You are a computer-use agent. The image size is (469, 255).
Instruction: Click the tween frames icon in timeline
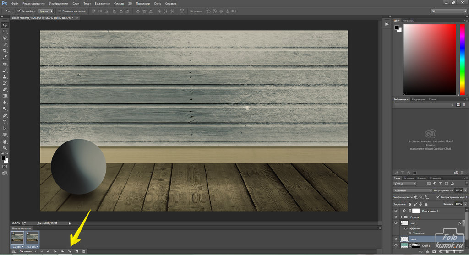tap(70, 251)
